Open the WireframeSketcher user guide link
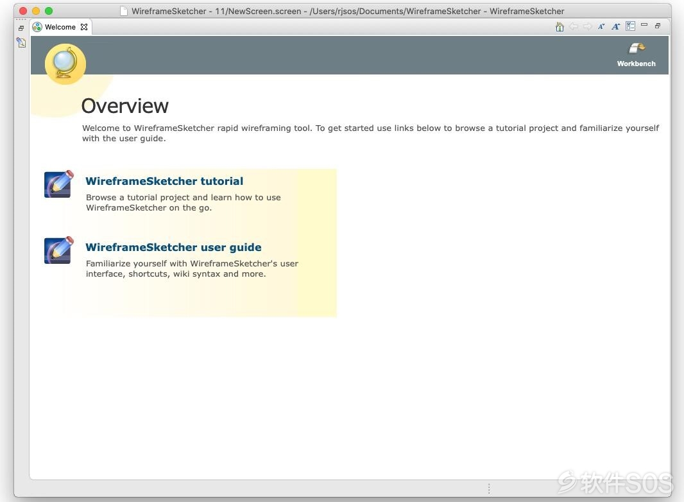This screenshot has height=502, width=684. [174, 248]
